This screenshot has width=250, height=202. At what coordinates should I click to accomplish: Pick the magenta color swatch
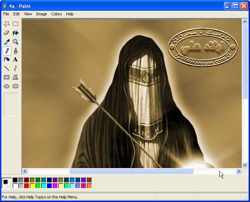click(x=55, y=186)
